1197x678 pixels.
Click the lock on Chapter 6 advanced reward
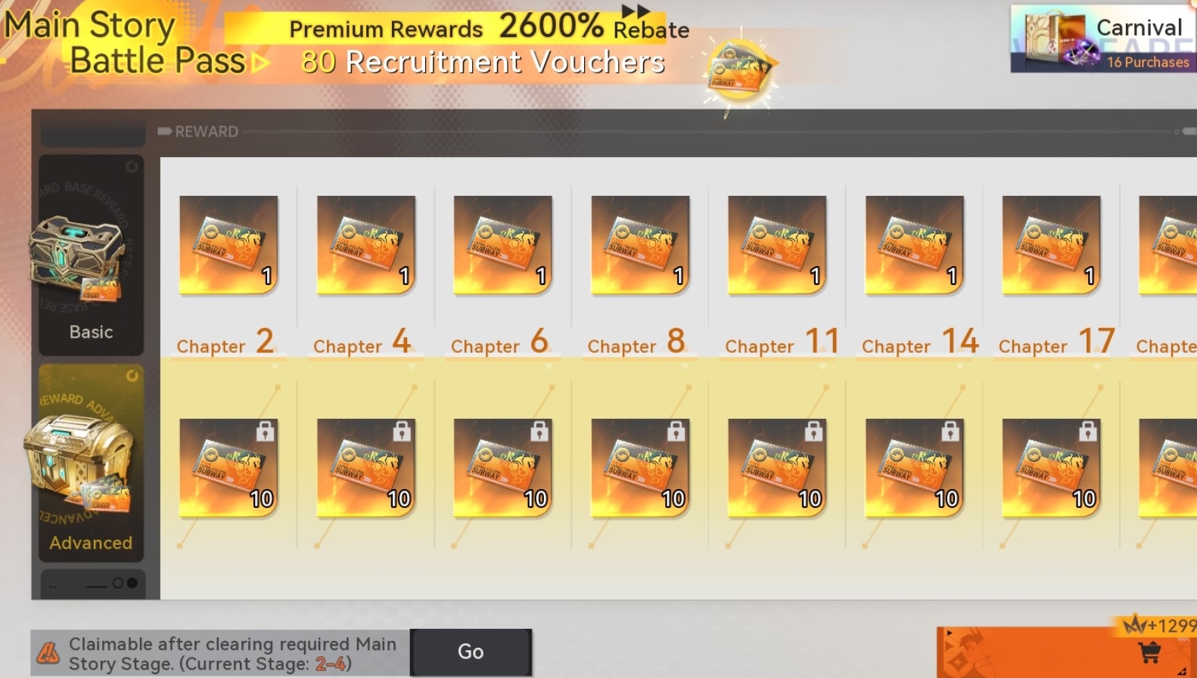pyautogui.click(x=539, y=431)
